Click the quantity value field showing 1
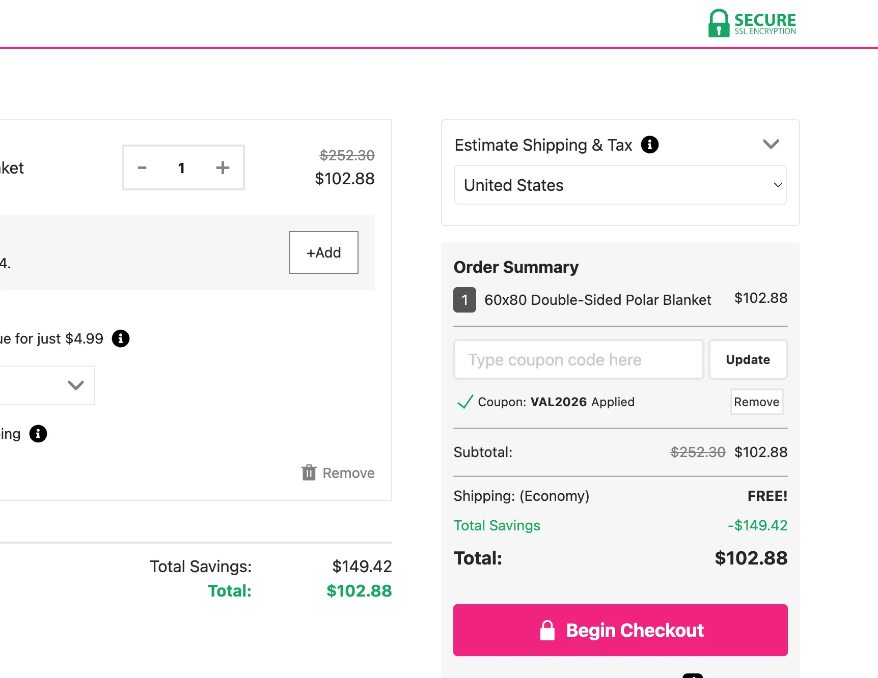Image resolution: width=878 pixels, height=678 pixels. point(181,168)
